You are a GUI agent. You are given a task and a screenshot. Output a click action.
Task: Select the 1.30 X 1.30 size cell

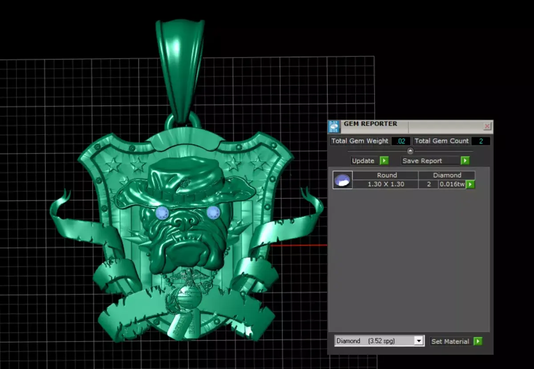(386, 184)
